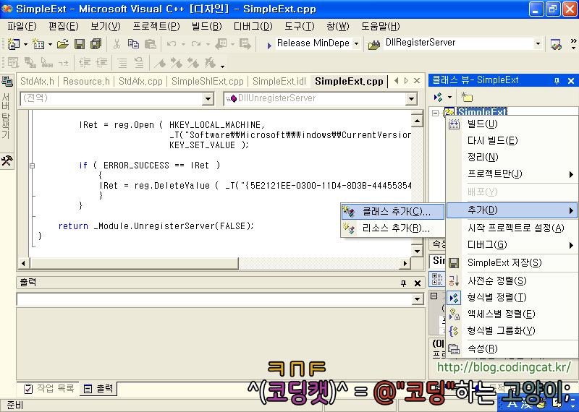Viewport: 579px width, 412px height.
Task: Select 사전순 정렬(S) sort option
Action: point(512,280)
